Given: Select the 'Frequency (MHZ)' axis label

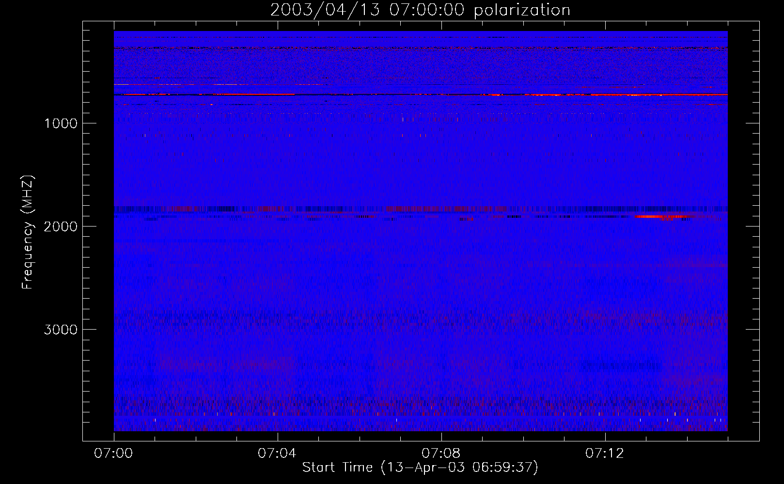Looking at the screenshot, I should tap(28, 232).
